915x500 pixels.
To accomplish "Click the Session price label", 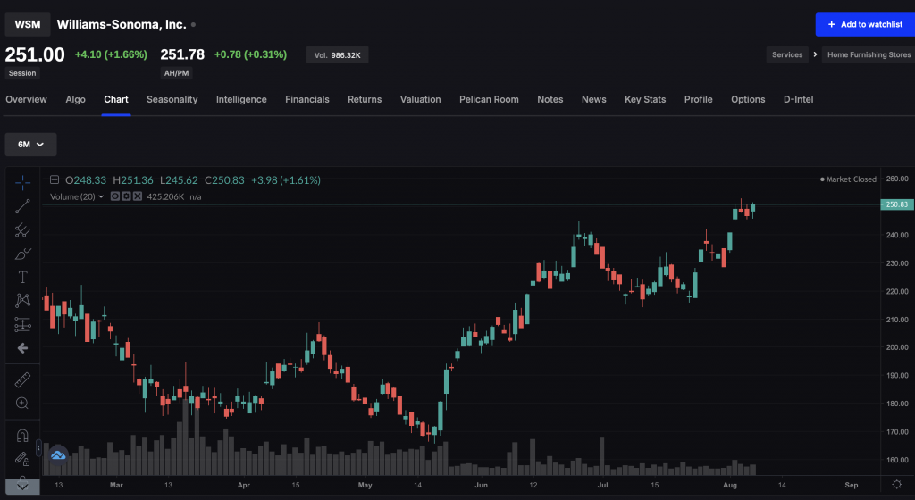I will pos(22,73).
